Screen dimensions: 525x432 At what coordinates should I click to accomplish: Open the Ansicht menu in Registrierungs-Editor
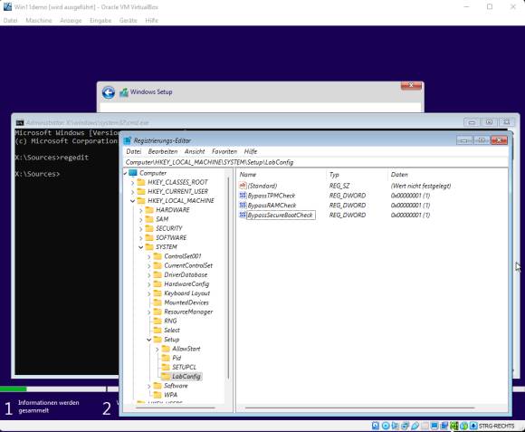tap(195, 151)
